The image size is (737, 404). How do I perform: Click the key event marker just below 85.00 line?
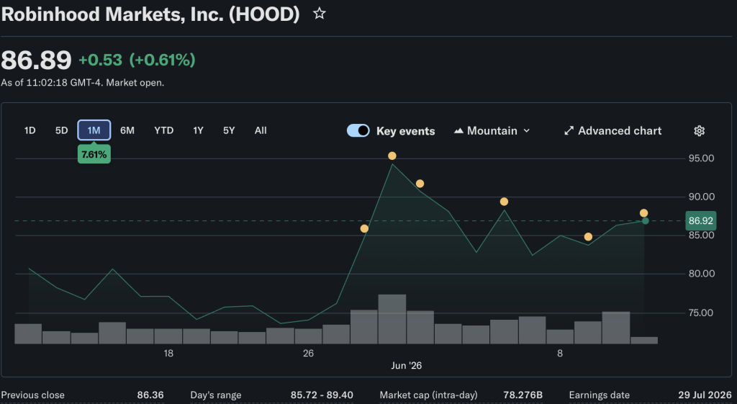[588, 237]
